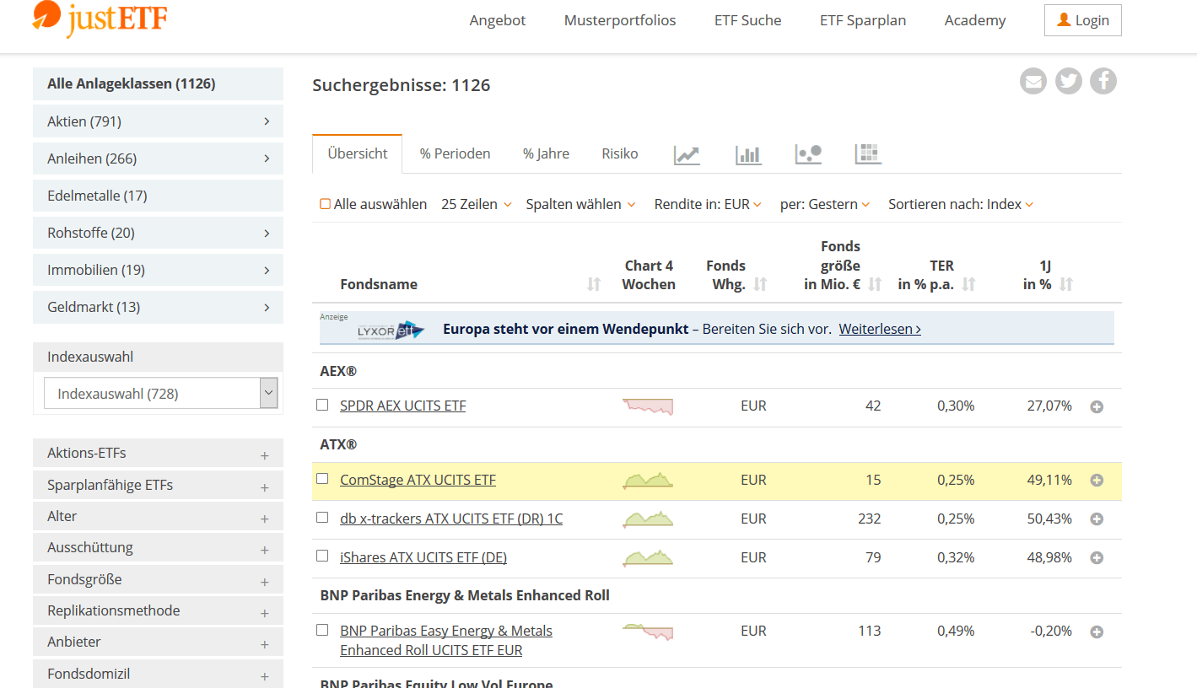Switch to the % Perioden tab
Image resolution: width=1197 pixels, height=688 pixels.
tap(456, 153)
